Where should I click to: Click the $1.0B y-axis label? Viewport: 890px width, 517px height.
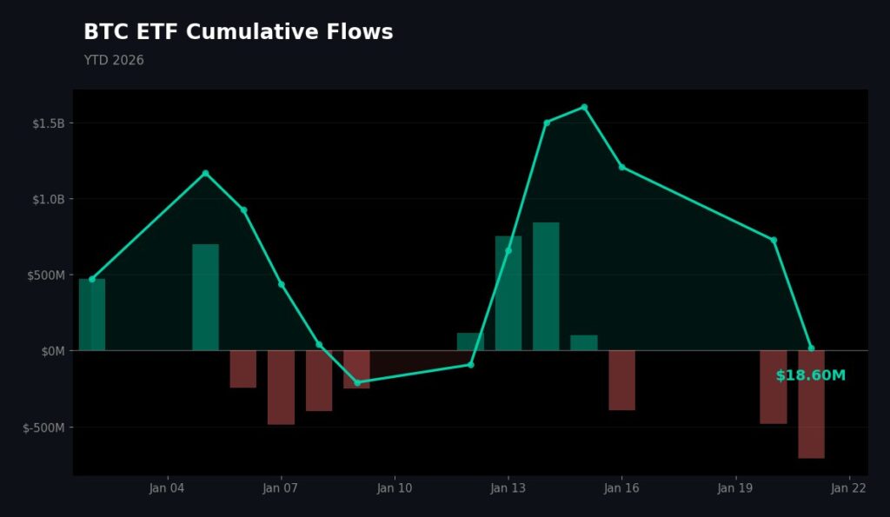48,199
